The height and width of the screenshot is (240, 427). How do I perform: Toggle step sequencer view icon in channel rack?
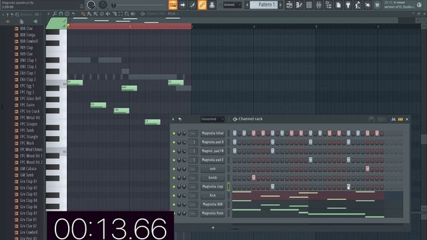[400, 119]
